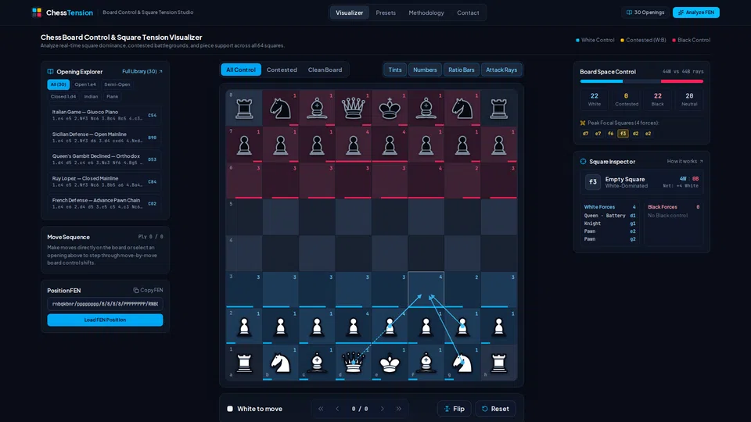Click the white king on e1
Viewport: 751px width, 422px height.
[x=390, y=363]
